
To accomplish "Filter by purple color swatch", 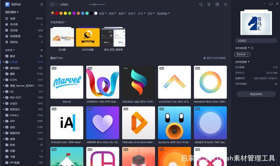I will (x=74, y=13).
